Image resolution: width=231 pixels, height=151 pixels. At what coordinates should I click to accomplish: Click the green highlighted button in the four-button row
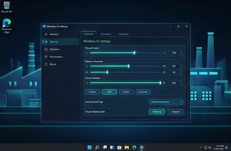(x=109, y=92)
